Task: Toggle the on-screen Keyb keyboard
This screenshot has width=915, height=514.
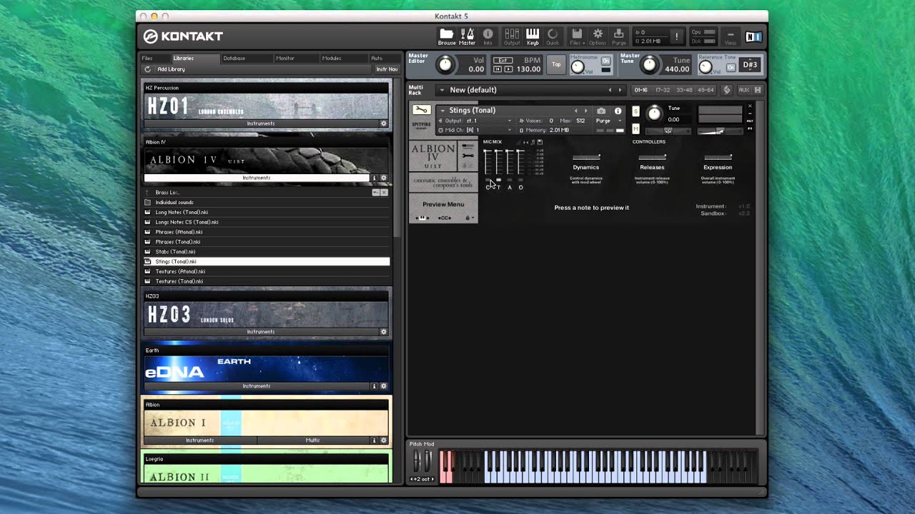Action: (533, 36)
